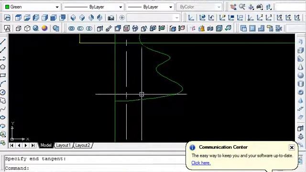Switch to the Model tab
Screen dimensions: 306x172
point(46,145)
